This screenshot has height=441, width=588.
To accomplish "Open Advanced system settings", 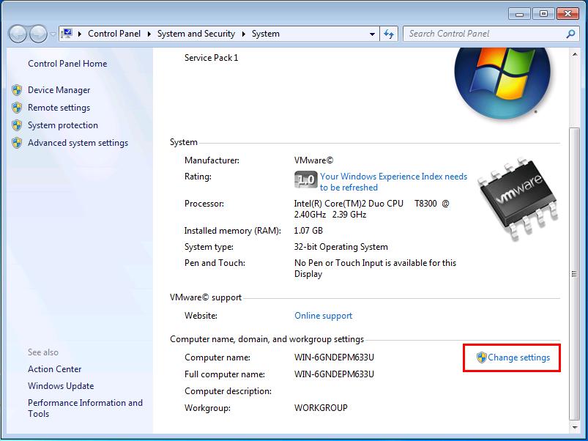I will [x=78, y=143].
